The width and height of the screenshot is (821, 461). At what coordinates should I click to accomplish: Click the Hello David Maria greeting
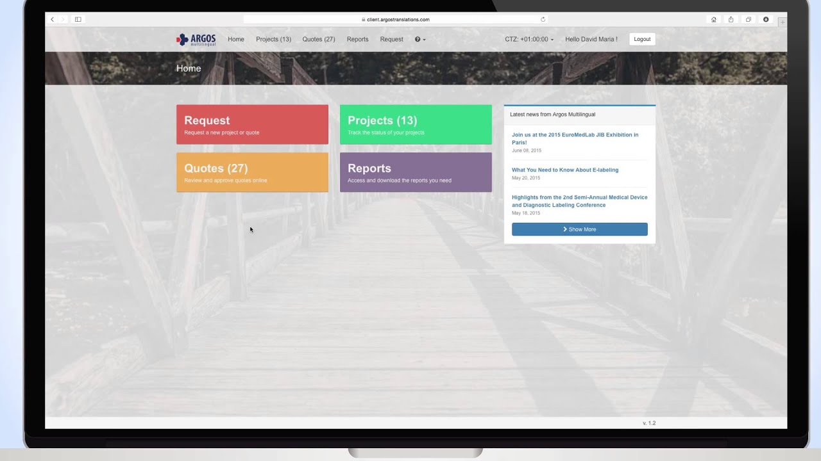591,39
